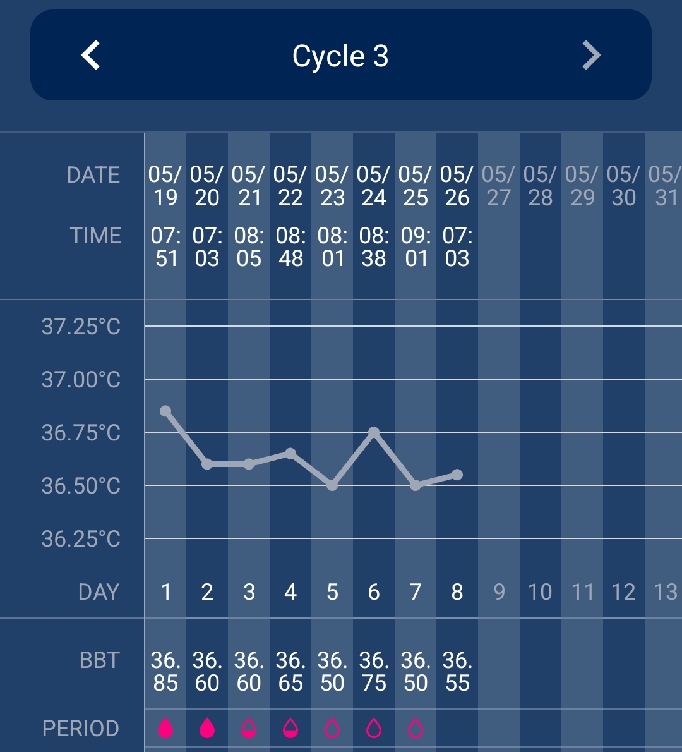Tap the day 1 period drop icon

[x=165, y=729]
